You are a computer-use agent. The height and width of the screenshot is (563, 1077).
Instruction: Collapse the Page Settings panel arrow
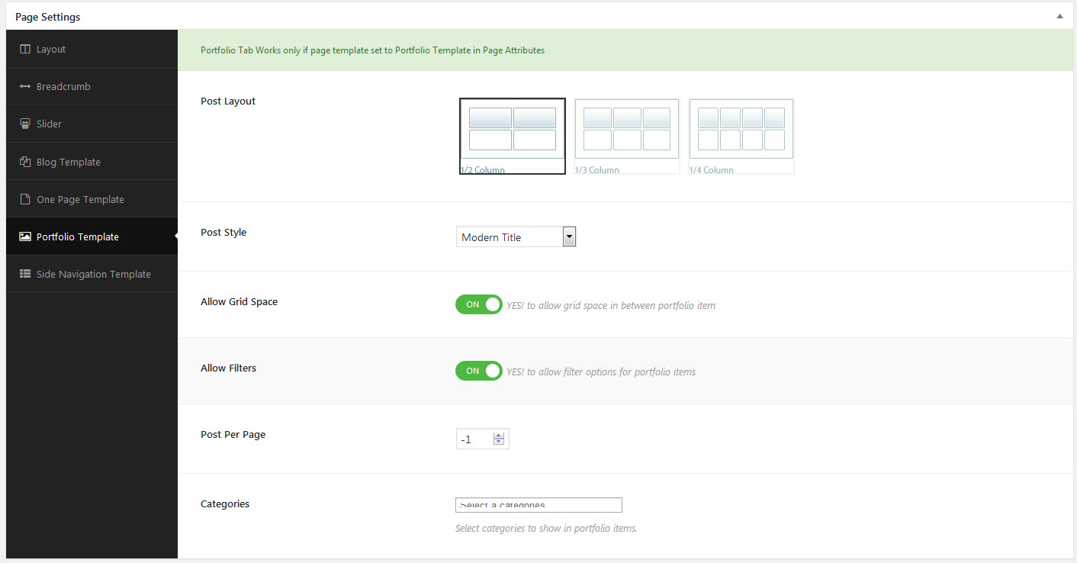pos(1060,16)
